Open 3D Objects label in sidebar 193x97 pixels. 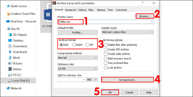[20, 35]
